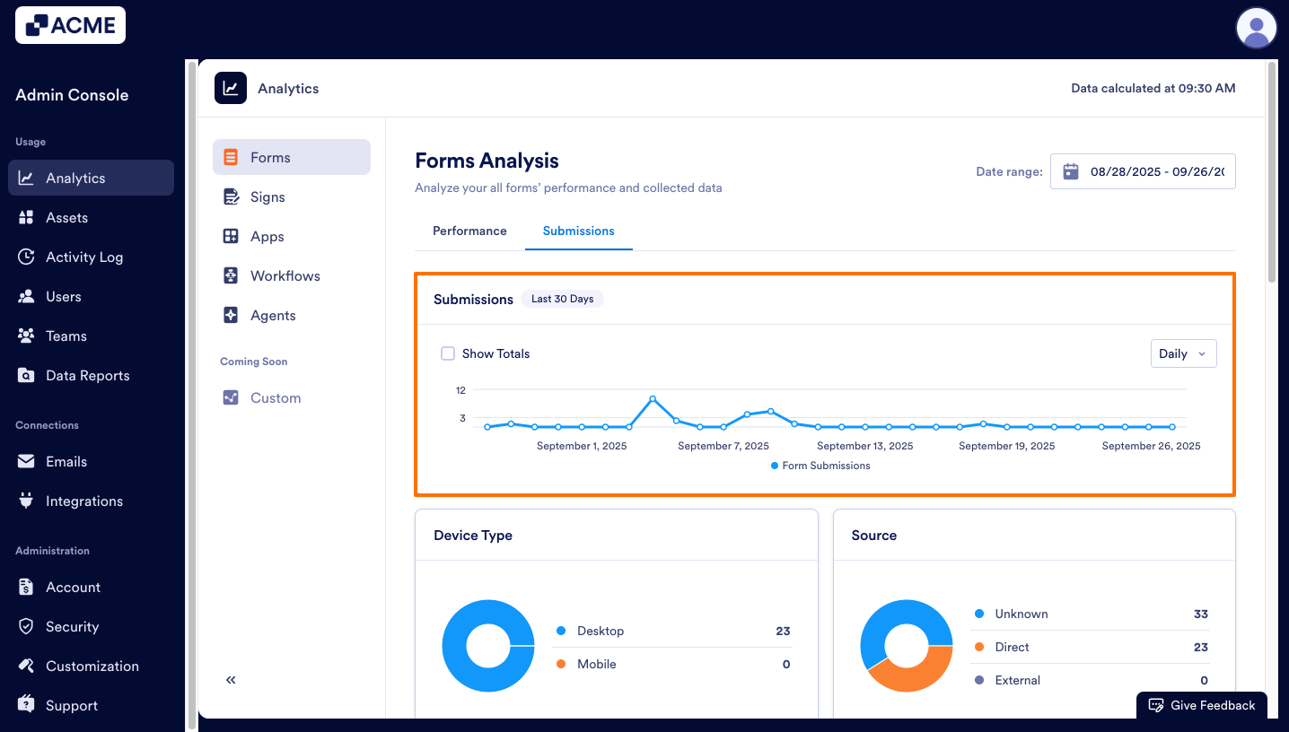Click the Give Feedback button
1289x732 pixels.
1201,705
